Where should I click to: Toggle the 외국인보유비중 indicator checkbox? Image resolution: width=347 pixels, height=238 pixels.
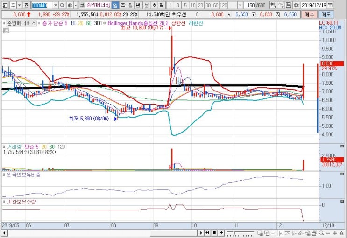point(4,175)
